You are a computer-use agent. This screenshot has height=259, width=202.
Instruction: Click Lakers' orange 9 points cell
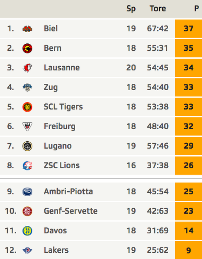tap(188, 250)
